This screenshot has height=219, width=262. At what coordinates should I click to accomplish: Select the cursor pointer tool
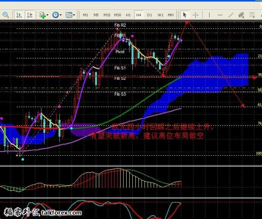pyautogui.click(x=185, y=15)
